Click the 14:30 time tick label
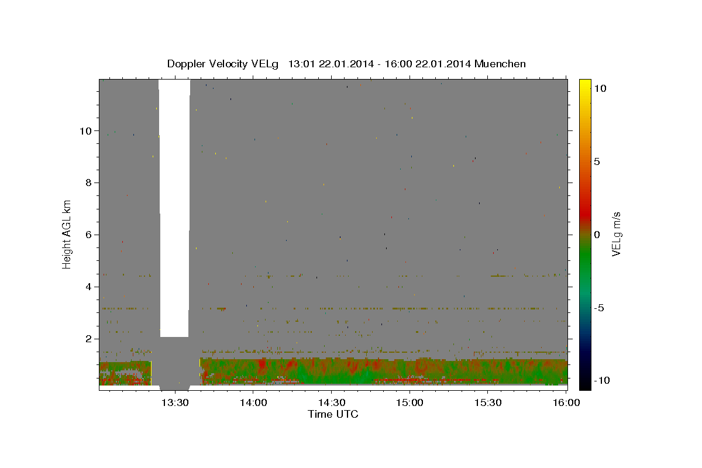Viewport: 702px width, 468px height. tap(331, 402)
